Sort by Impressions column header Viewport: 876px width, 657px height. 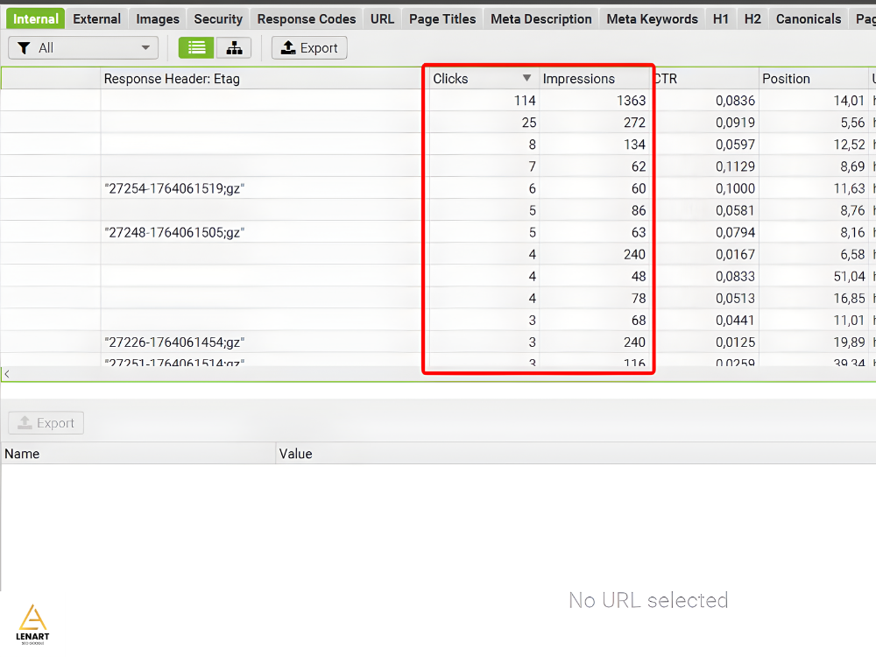[x=579, y=79]
